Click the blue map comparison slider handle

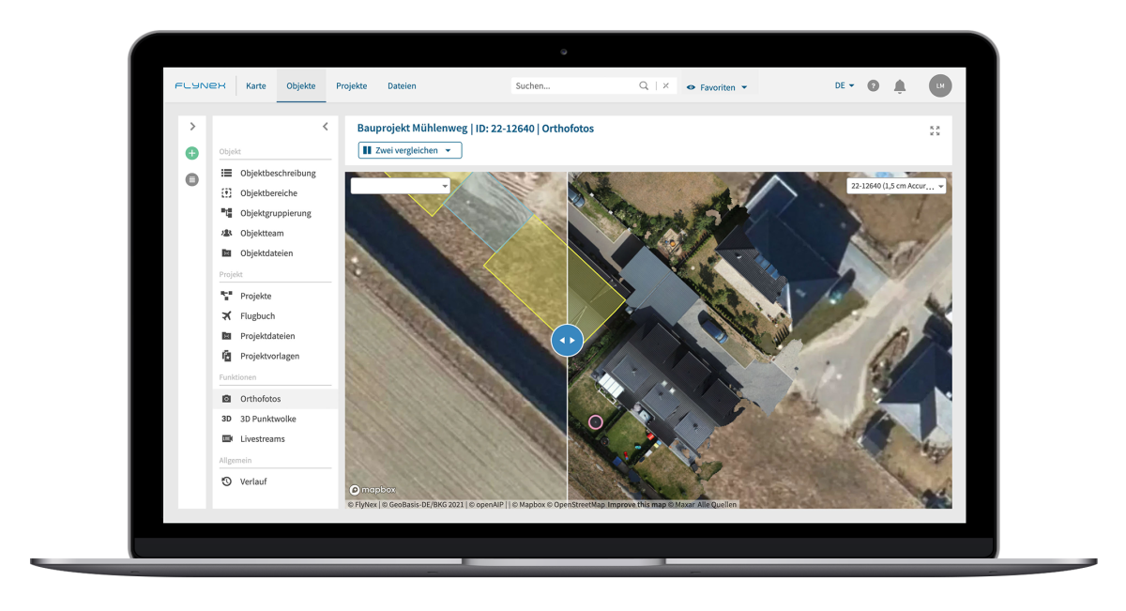tap(567, 340)
